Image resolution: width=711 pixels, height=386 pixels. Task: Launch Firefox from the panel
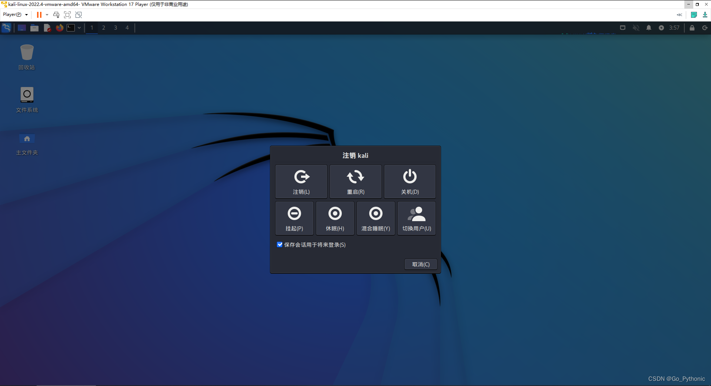(x=60, y=28)
